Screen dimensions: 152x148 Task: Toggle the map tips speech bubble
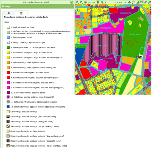pos(141,2)
